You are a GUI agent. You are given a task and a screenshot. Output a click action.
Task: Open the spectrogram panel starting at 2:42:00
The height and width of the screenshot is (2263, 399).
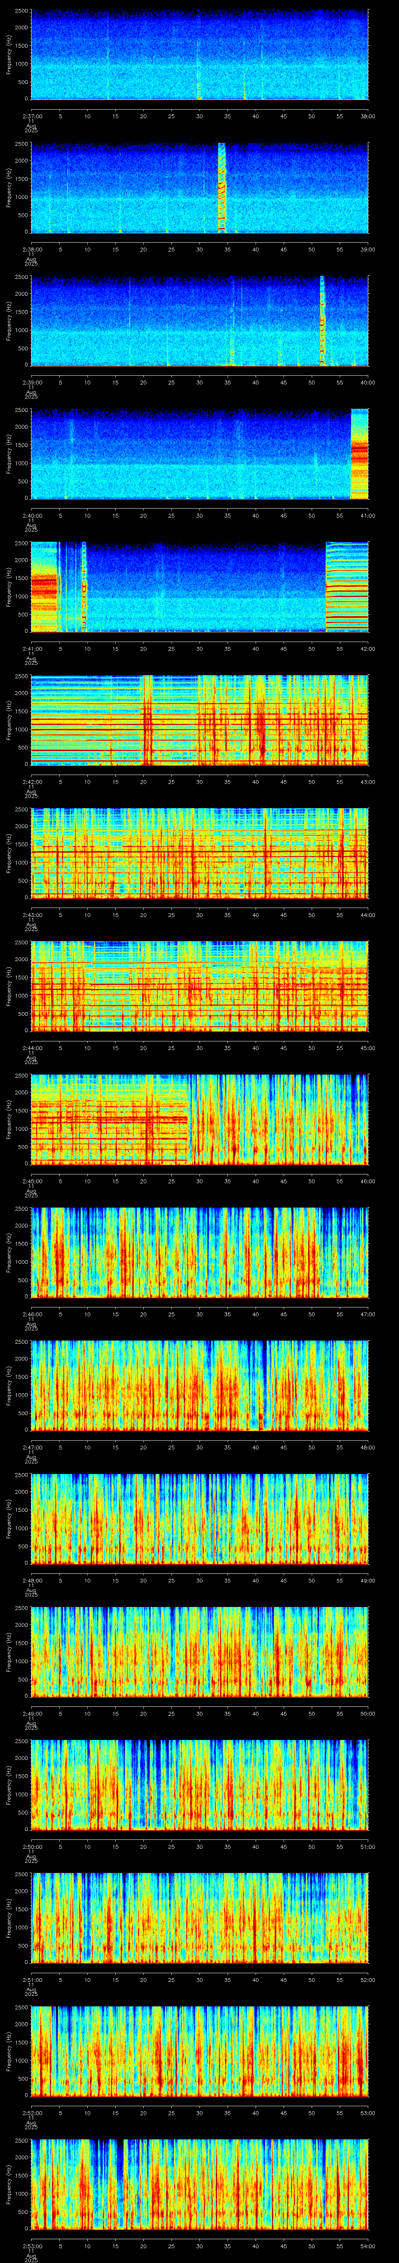coord(200,720)
